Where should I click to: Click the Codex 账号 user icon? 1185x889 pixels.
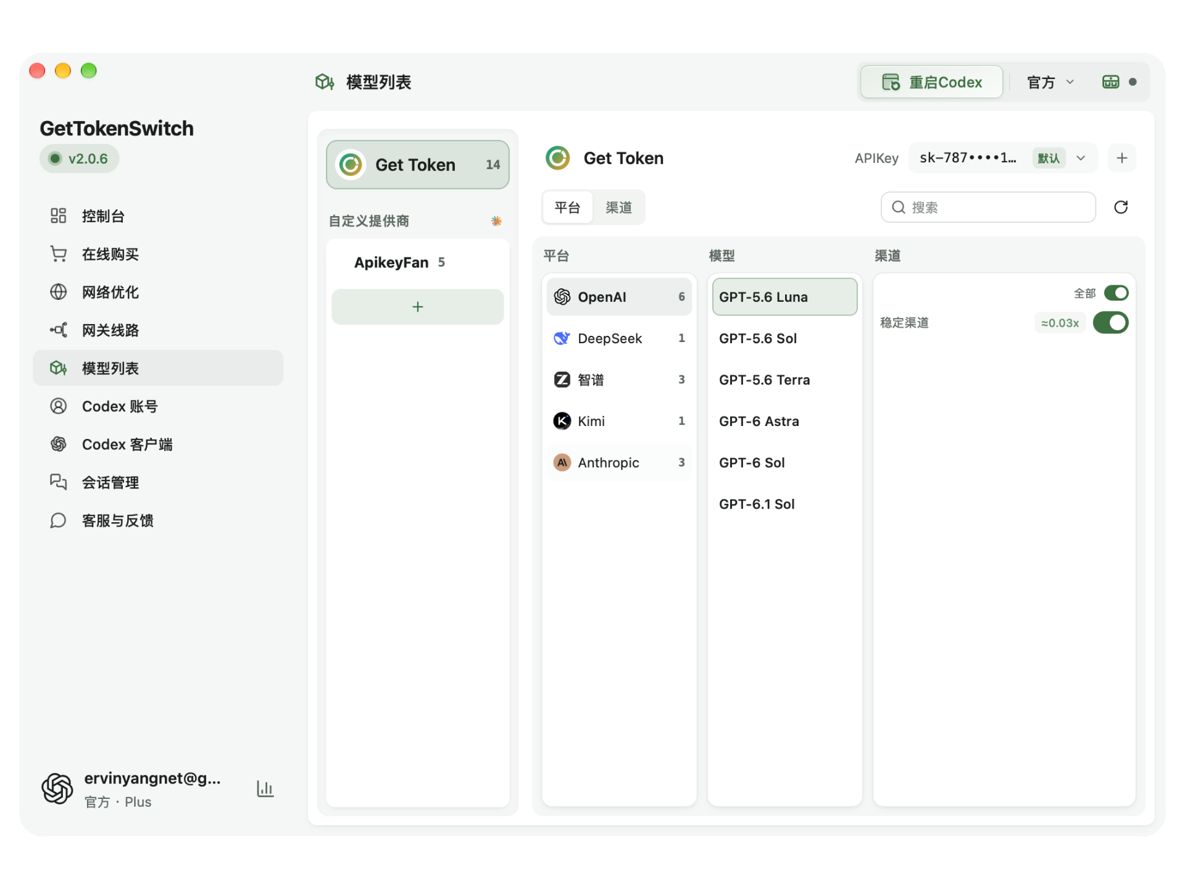click(58, 406)
